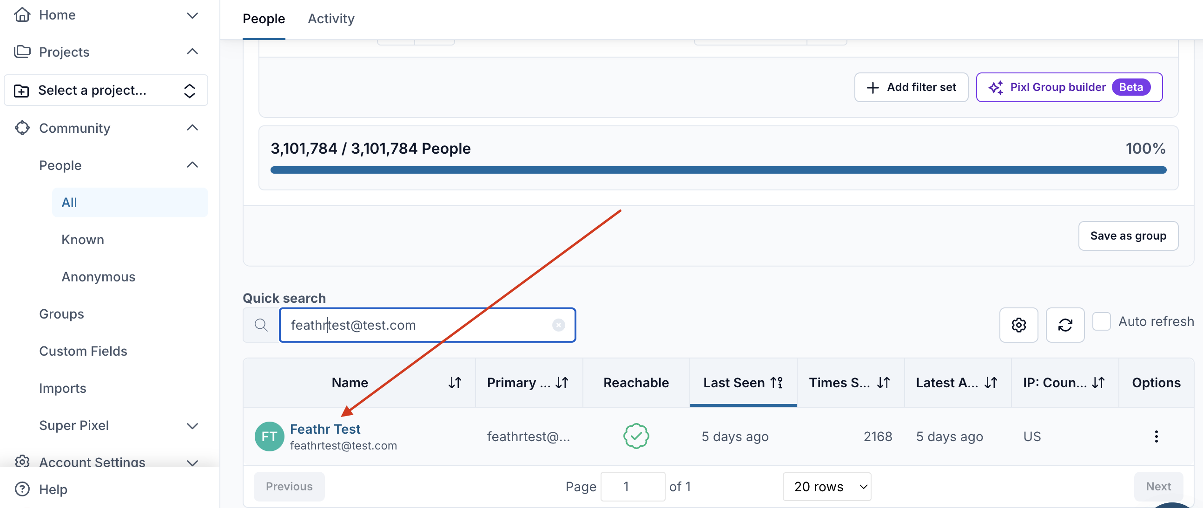Enable the Auto refresh checkbox
The image size is (1203, 508).
tap(1101, 321)
